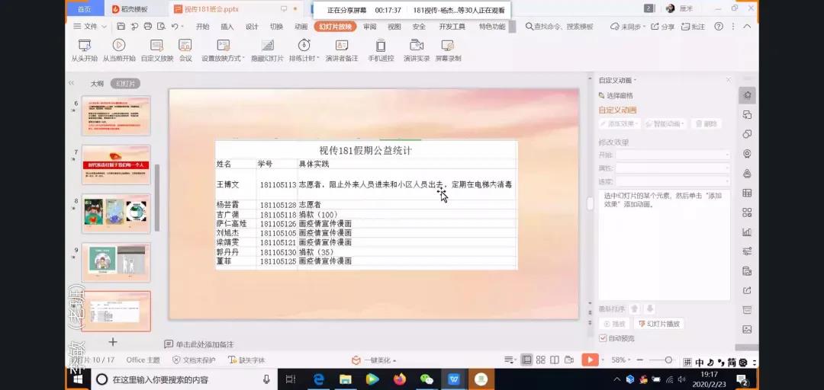Switch to the 审阅 ribbon tab
This screenshot has height=390, width=824.
(x=370, y=27)
